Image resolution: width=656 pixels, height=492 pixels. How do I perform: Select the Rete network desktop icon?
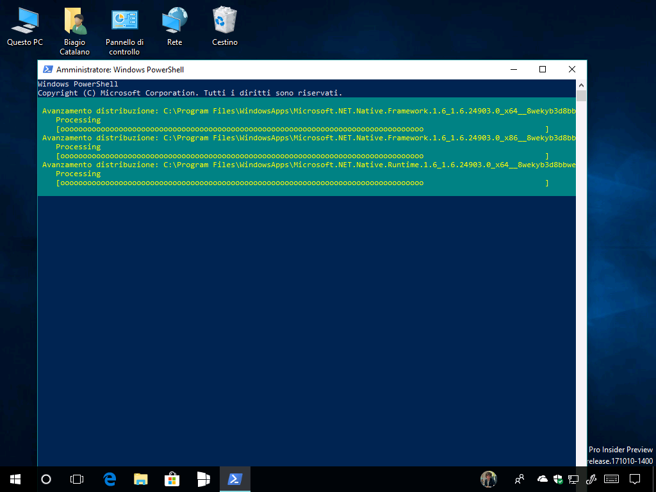[174, 26]
